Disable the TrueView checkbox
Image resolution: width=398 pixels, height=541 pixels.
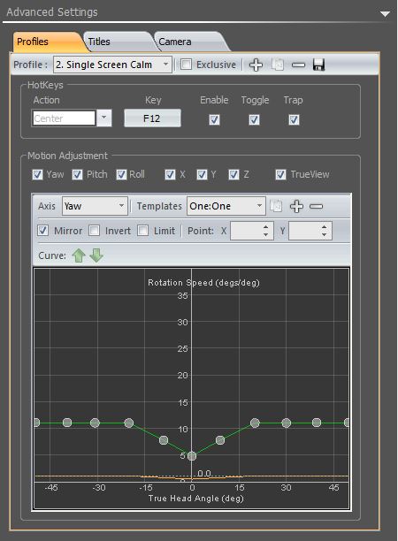(280, 174)
